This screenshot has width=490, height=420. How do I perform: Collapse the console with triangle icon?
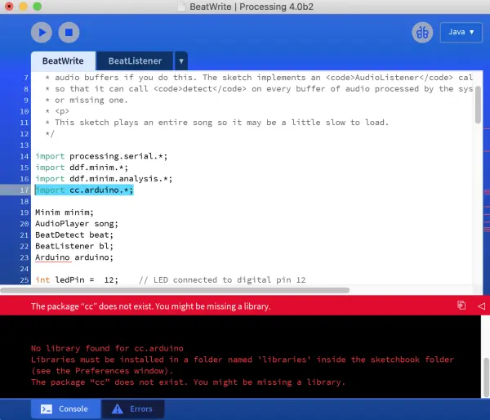tap(481, 306)
